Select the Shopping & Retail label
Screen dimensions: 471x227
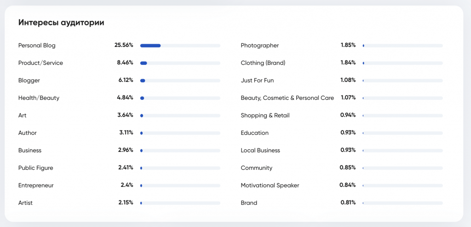265,116
